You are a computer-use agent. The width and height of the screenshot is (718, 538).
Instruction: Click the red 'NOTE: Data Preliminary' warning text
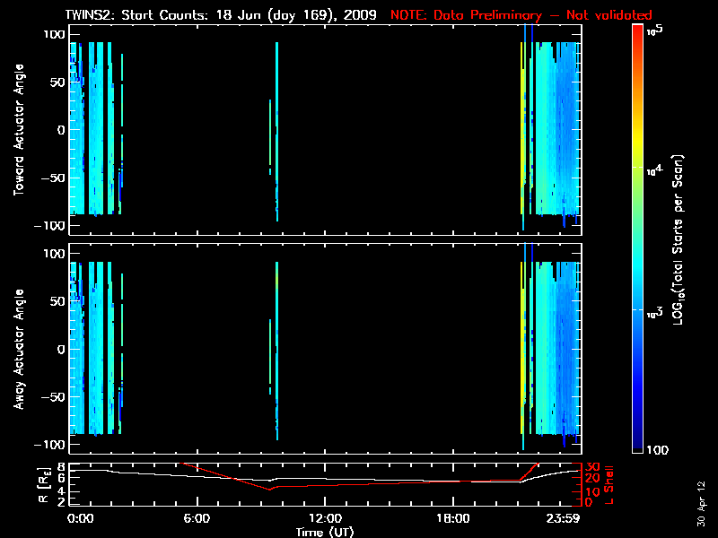coord(521,15)
